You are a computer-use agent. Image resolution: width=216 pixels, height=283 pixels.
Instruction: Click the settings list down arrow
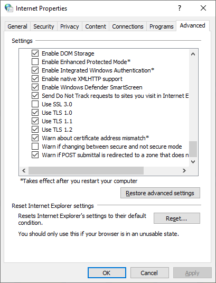193,162
